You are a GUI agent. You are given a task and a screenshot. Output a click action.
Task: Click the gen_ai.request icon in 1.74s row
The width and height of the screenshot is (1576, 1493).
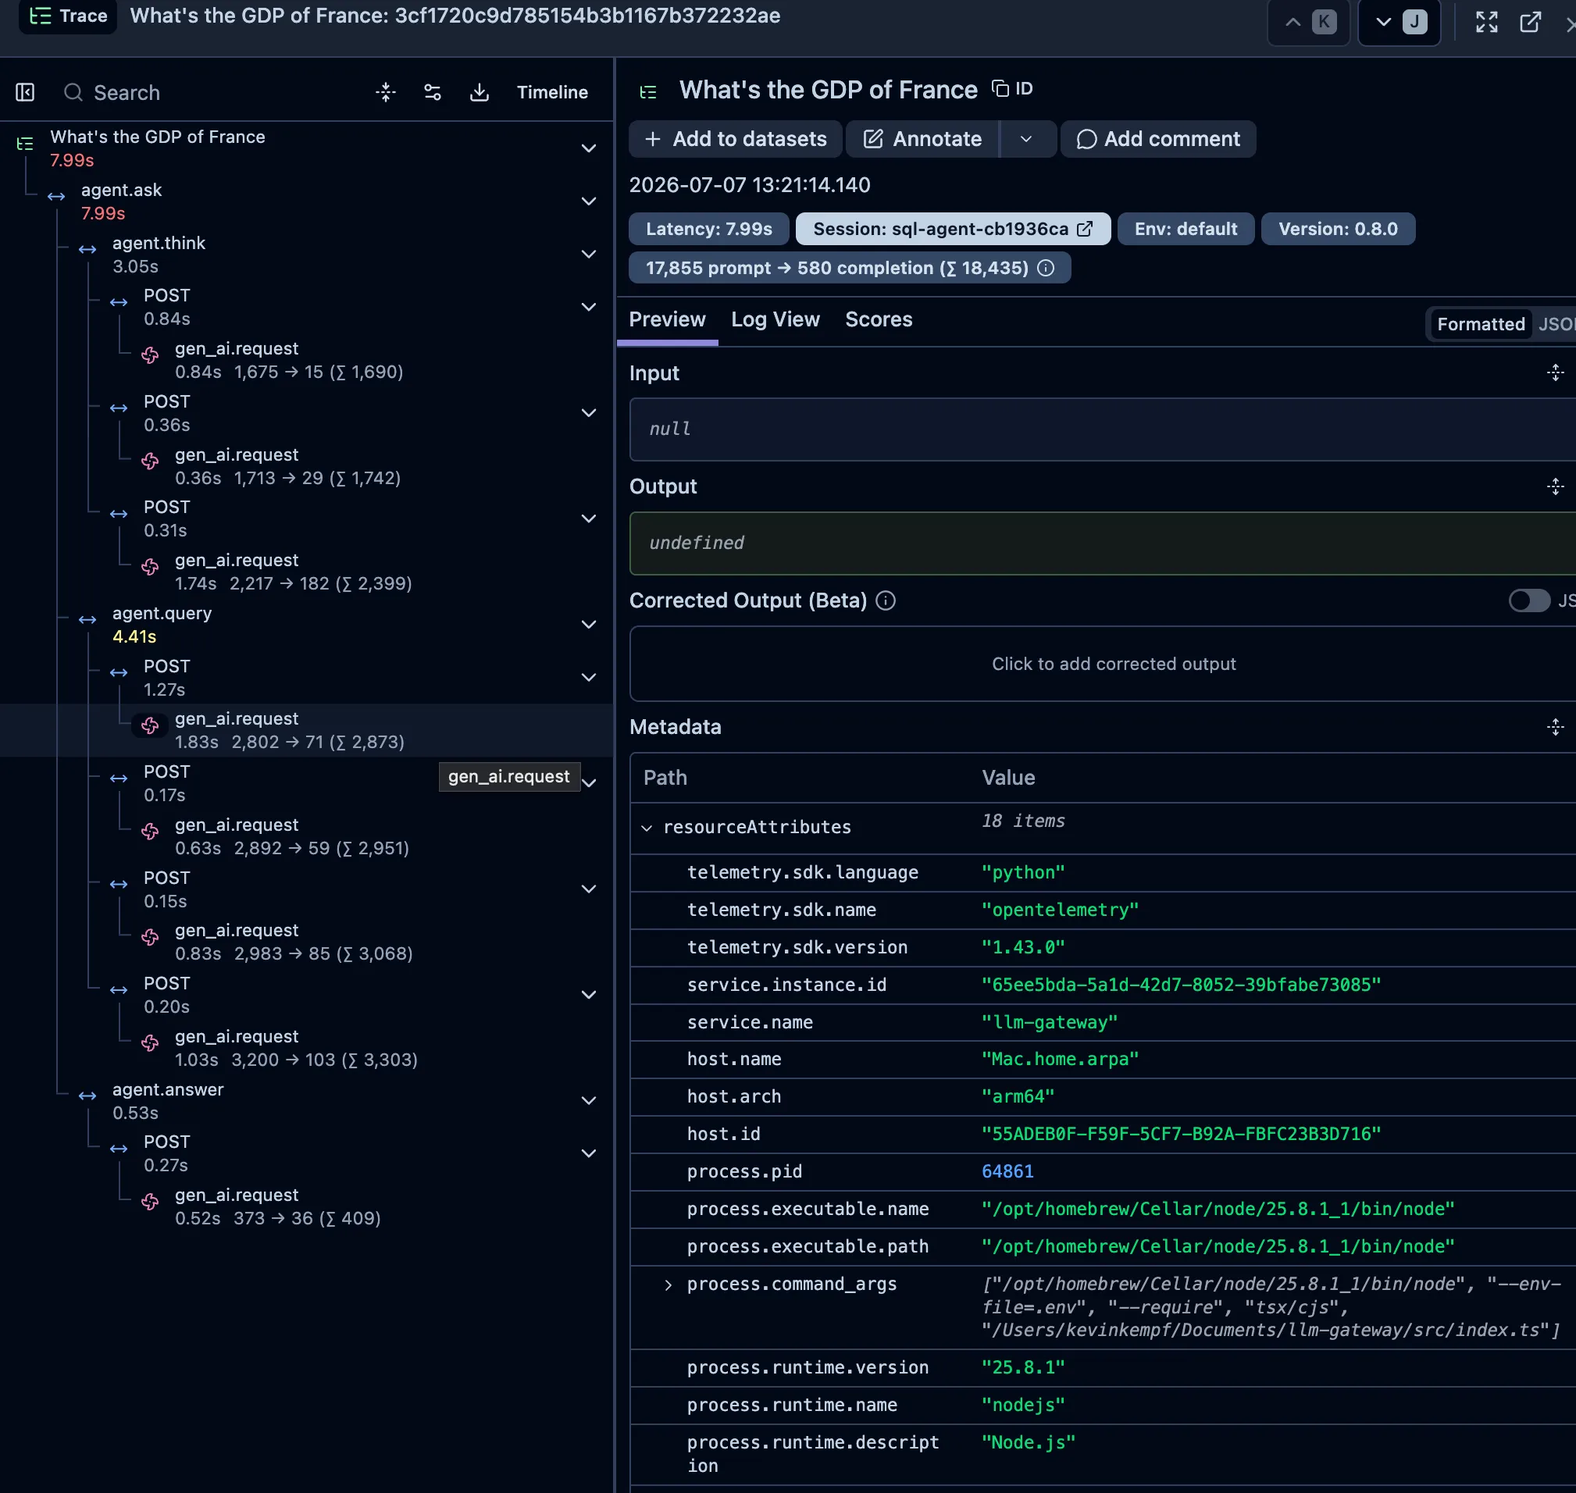click(150, 568)
